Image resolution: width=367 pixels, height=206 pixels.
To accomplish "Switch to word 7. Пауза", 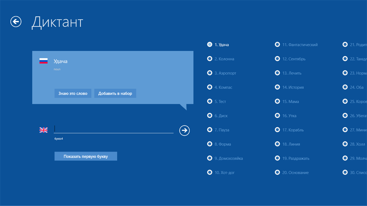I will [x=218, y=130].
